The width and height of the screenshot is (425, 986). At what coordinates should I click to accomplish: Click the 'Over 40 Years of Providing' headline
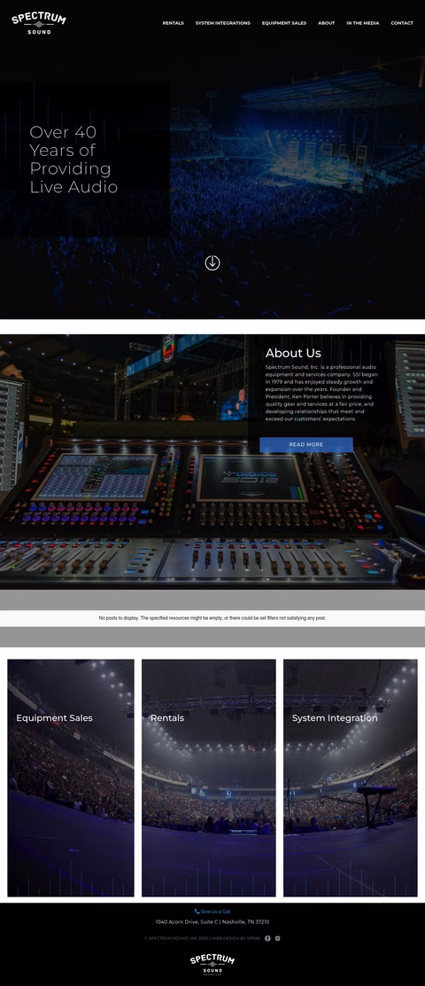[x=73, y=159]
